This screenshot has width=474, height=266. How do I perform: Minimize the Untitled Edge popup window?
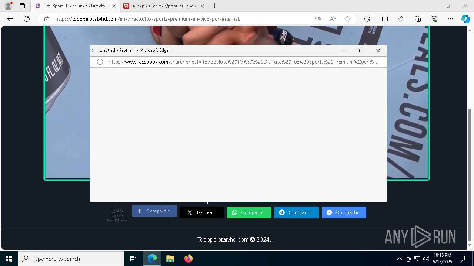344,51
